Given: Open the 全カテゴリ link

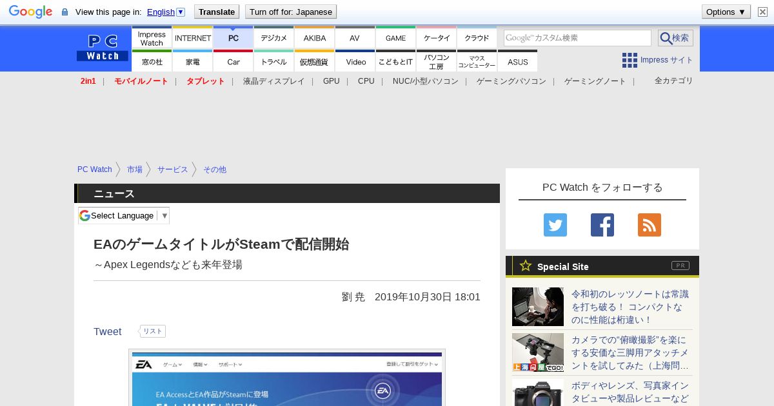Looking at the screenshot, I should [674, 81].
